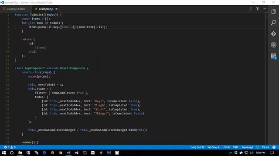Open Firefox from the taskbar
This screenshot has height=156, width=279.
tap(52, 153)
